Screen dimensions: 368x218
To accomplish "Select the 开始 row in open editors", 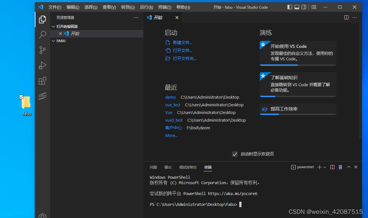I will coord(97,34).
